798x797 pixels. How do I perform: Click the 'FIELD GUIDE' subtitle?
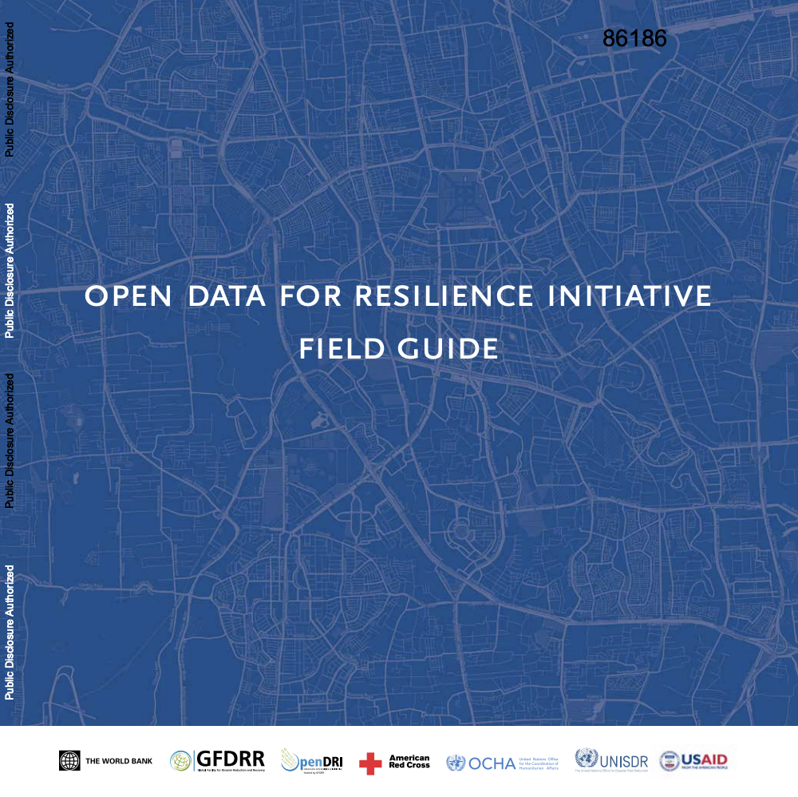click(x=399, y=348)
